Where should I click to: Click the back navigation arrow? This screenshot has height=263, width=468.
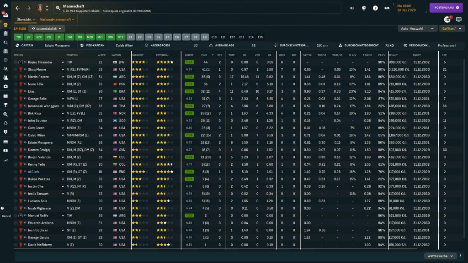point(18,8)
